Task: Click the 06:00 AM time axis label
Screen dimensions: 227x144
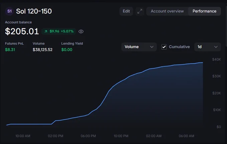Action: pos(187,136)
